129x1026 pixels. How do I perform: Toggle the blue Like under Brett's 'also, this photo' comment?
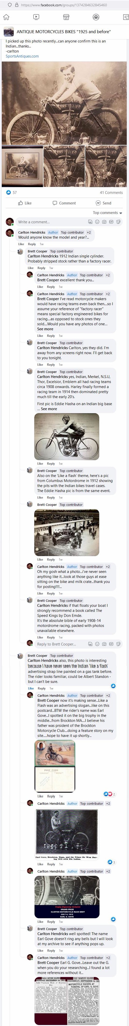pyautogui.click(x=31, y=688)
